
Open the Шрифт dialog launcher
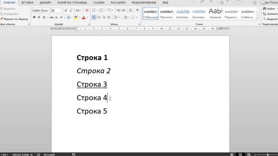(x=89, y=24)
